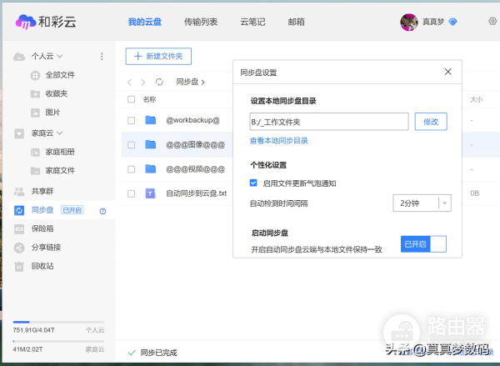This screenshot has width=500, height=366.
Task: Tick the select-all checkbox beside 名称
Action: tap(131, 99)
